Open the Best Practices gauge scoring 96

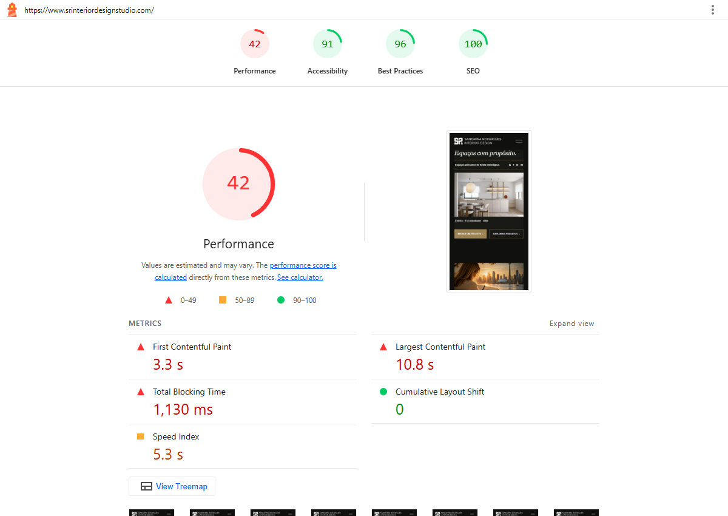pos(400,52)
